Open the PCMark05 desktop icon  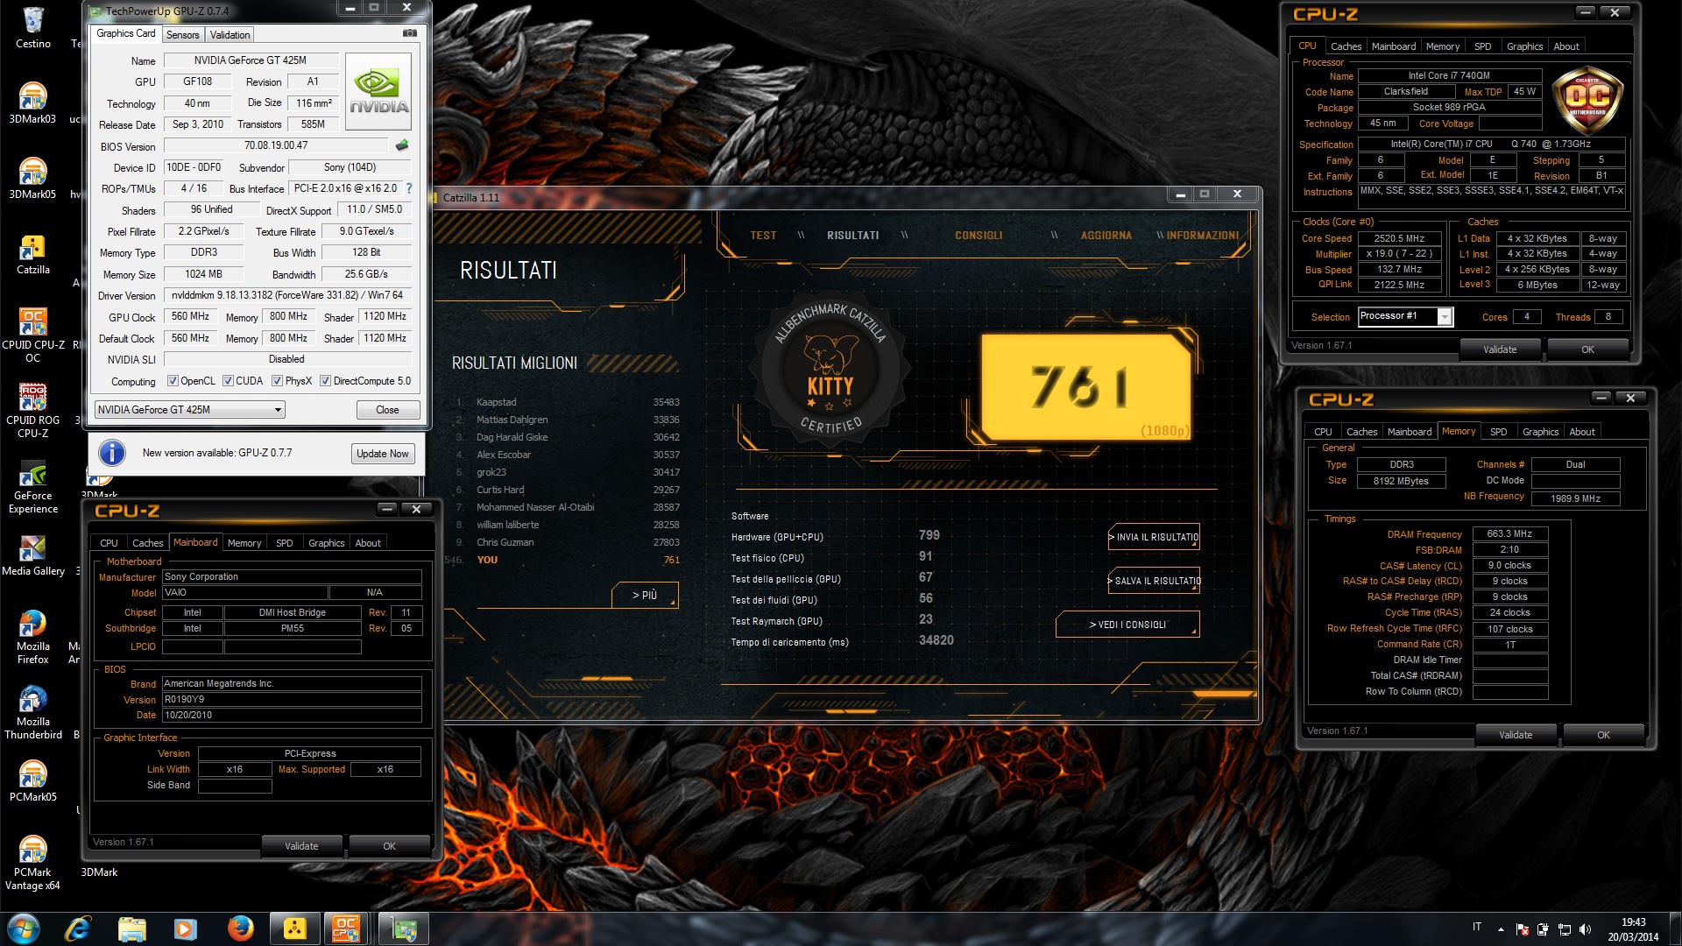[x=33, y=781]
